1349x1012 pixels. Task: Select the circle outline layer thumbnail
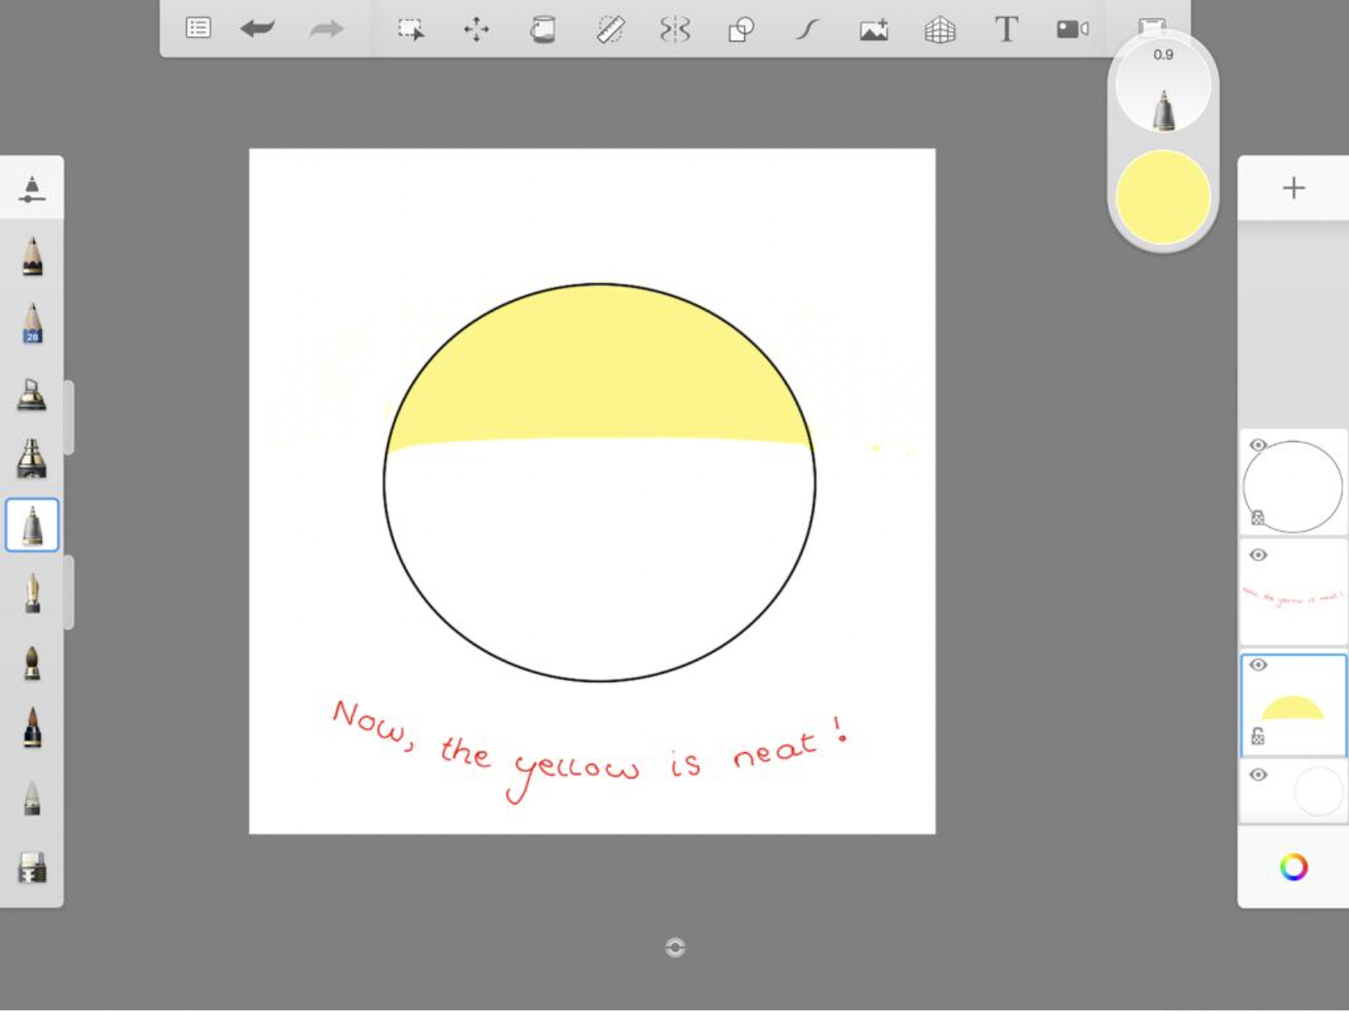[x=1294, y=483]
